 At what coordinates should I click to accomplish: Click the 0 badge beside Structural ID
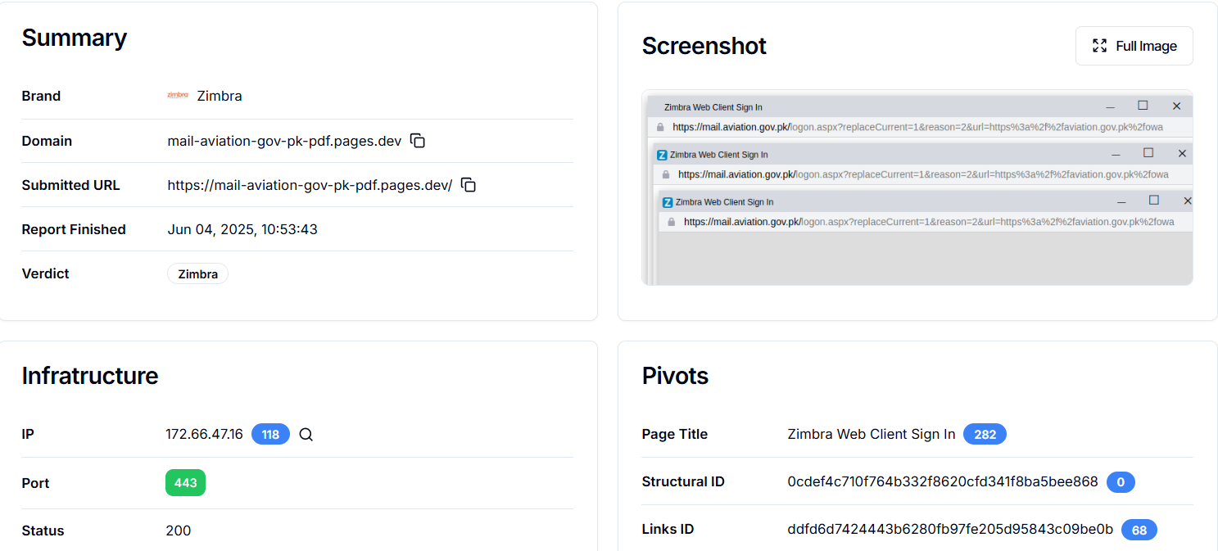tap(1121, 482)
